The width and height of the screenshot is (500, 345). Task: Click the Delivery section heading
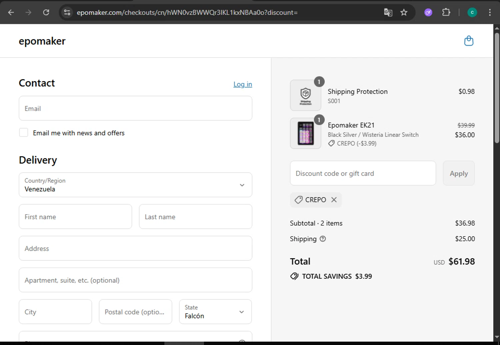click(38, 160)
